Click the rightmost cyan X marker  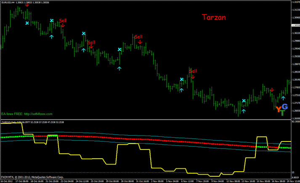pos(244,101)
